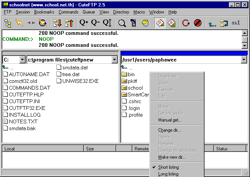Click the Upload arrow toolbar icon
The image size is (250, 177).
pos(69,23)
